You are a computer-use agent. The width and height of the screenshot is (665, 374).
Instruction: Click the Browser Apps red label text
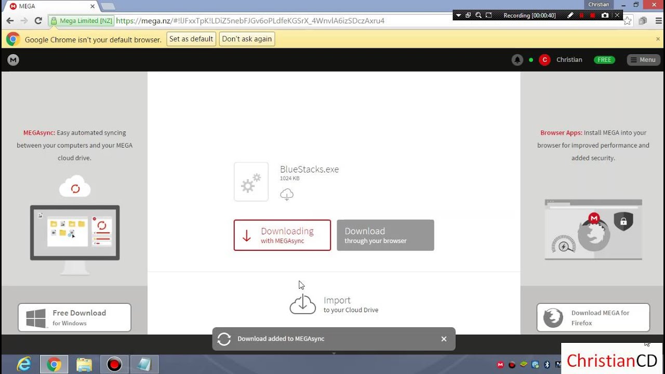tap(561, 133)
